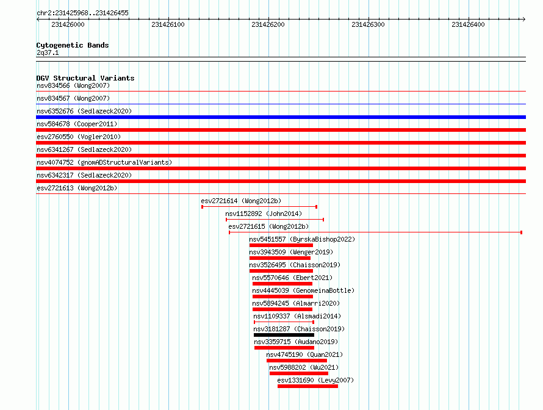Click the esv1331690 (Levy2007) label
Screen dimensions: 543x410
[x=315, y=380]
